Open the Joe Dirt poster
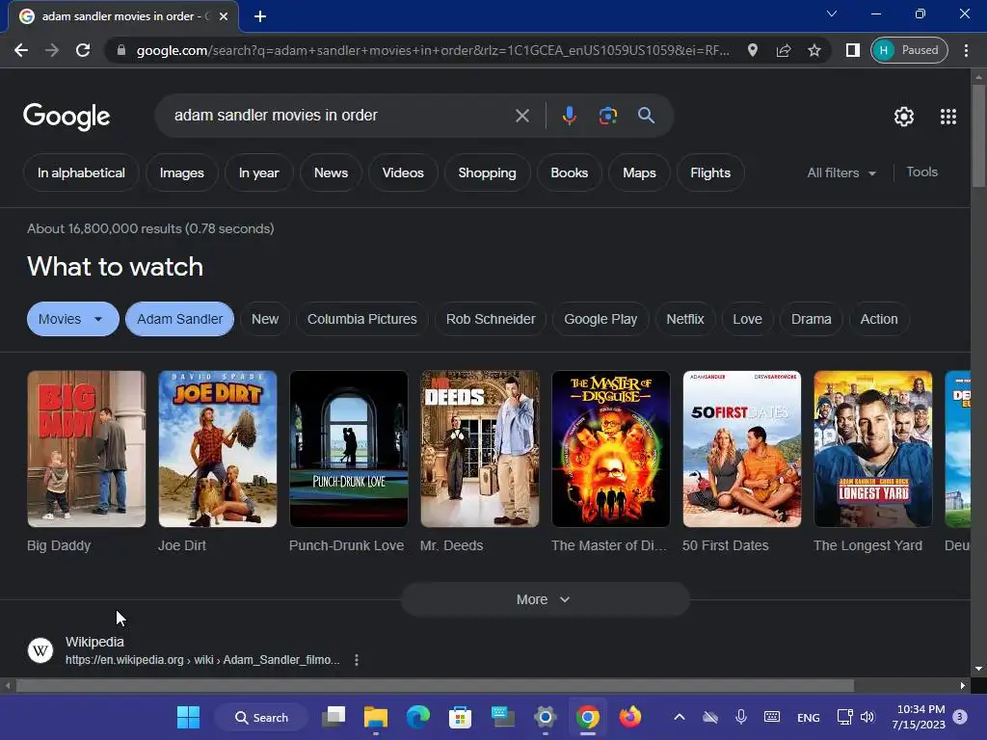 tap(217, 449)
